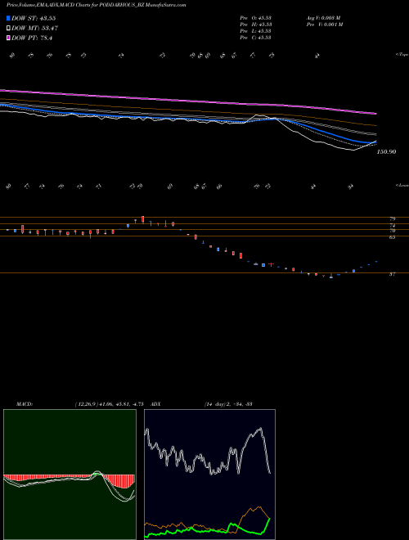Select the 'DOW MT: 53.47' legend text
This screenshot has width=409, height=540.
click(x=34, y=29)
